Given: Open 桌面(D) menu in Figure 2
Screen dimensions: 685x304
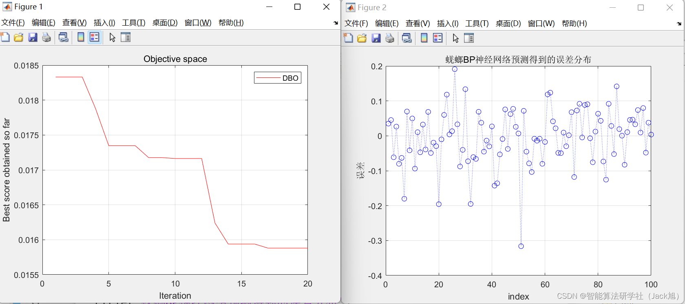Looking at the screenshot, I should [x=508, y=24].
